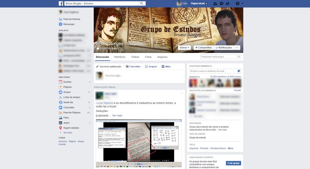Click add members name input field
The width and height of the screenshot is (310, 169).
pyautogui.click(x=213, y=71)
